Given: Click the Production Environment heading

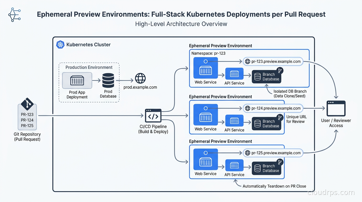Looking at the screenshot, I should pos(89,67).
